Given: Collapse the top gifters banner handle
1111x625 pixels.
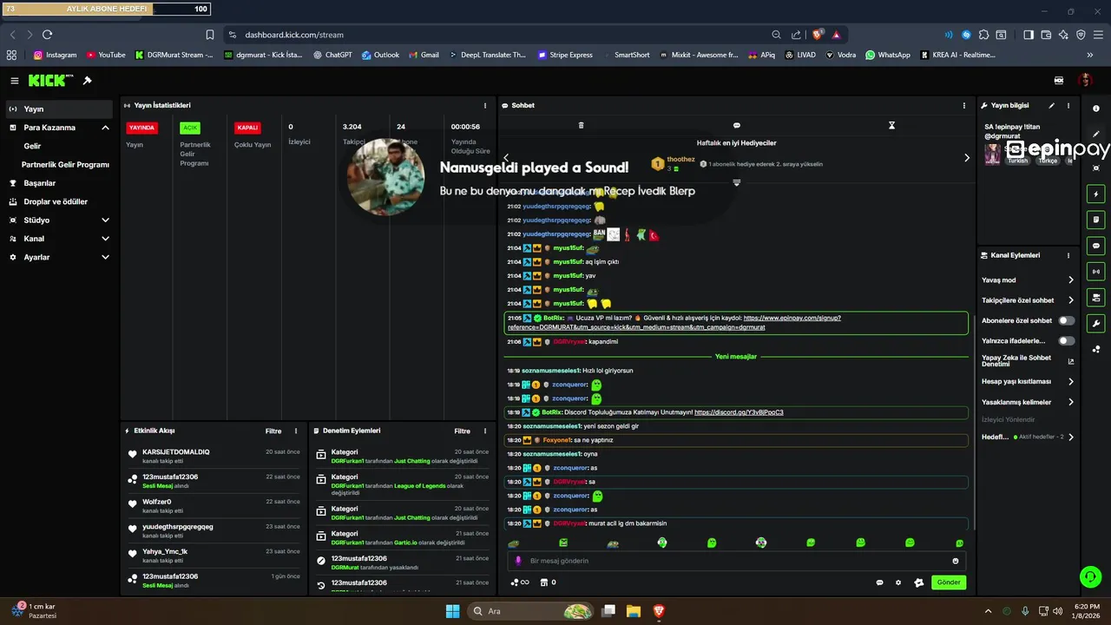Looking at the screenshot, I should [x=736, y=183].
